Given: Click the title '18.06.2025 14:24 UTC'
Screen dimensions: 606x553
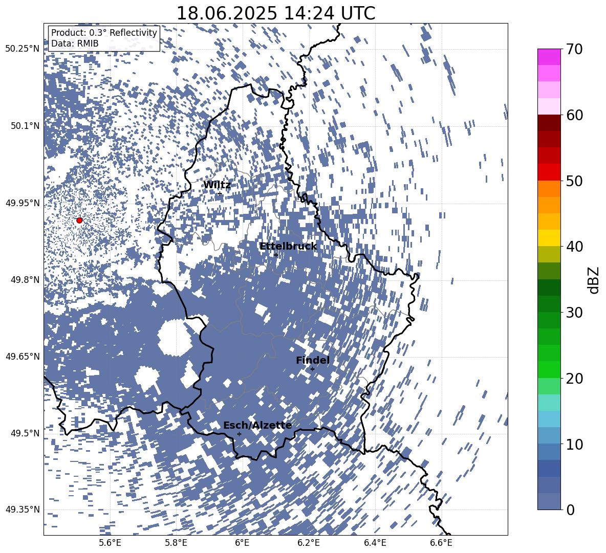Looking at the screenshot, I should (x=276, y=13).
